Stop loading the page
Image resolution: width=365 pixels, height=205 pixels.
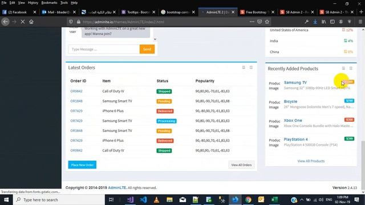coord(23,22)
